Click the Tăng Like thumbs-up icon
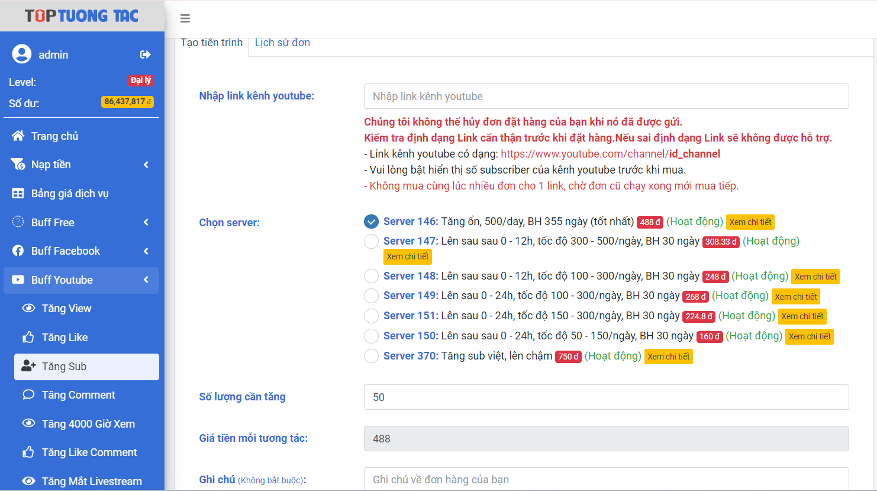Screen dimensions: 877x491 coord(28,337)
